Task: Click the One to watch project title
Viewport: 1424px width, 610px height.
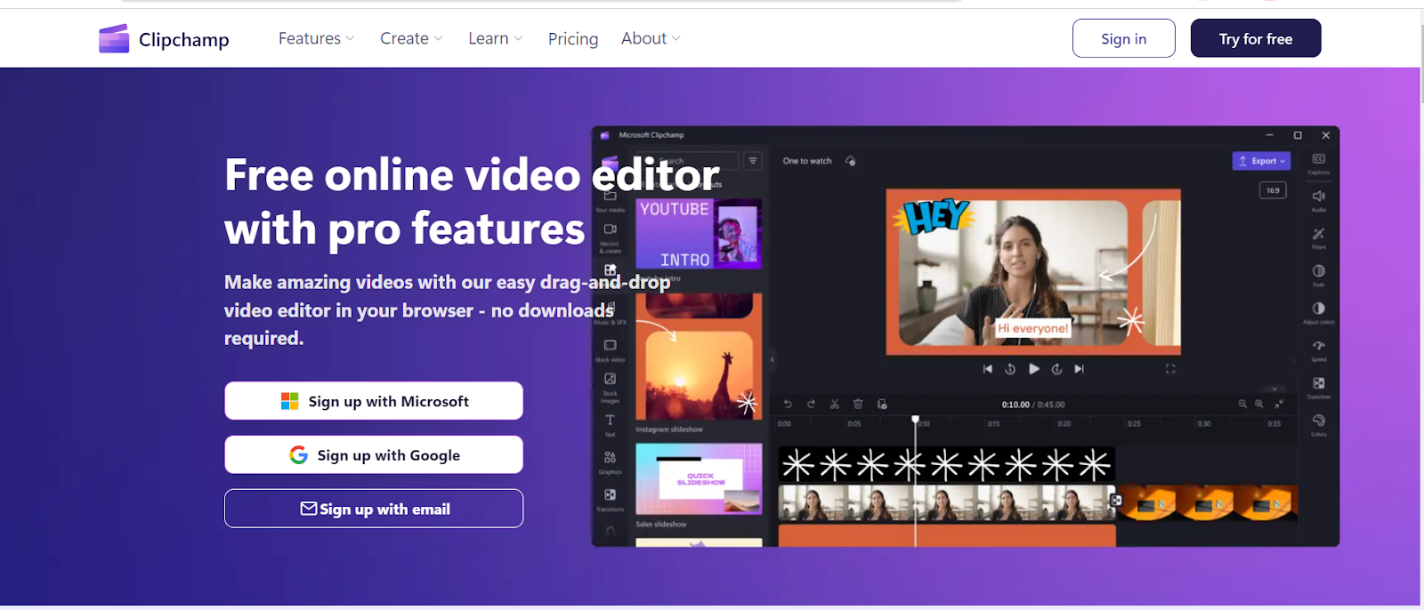Action: point(807,161)
